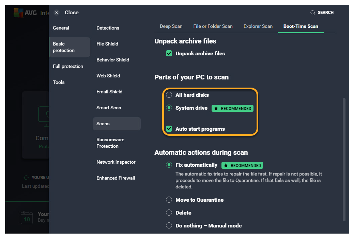Uncheck Unpack archive files checkbox
Viewport: 354px width, 238px height.
click(169, 53)
